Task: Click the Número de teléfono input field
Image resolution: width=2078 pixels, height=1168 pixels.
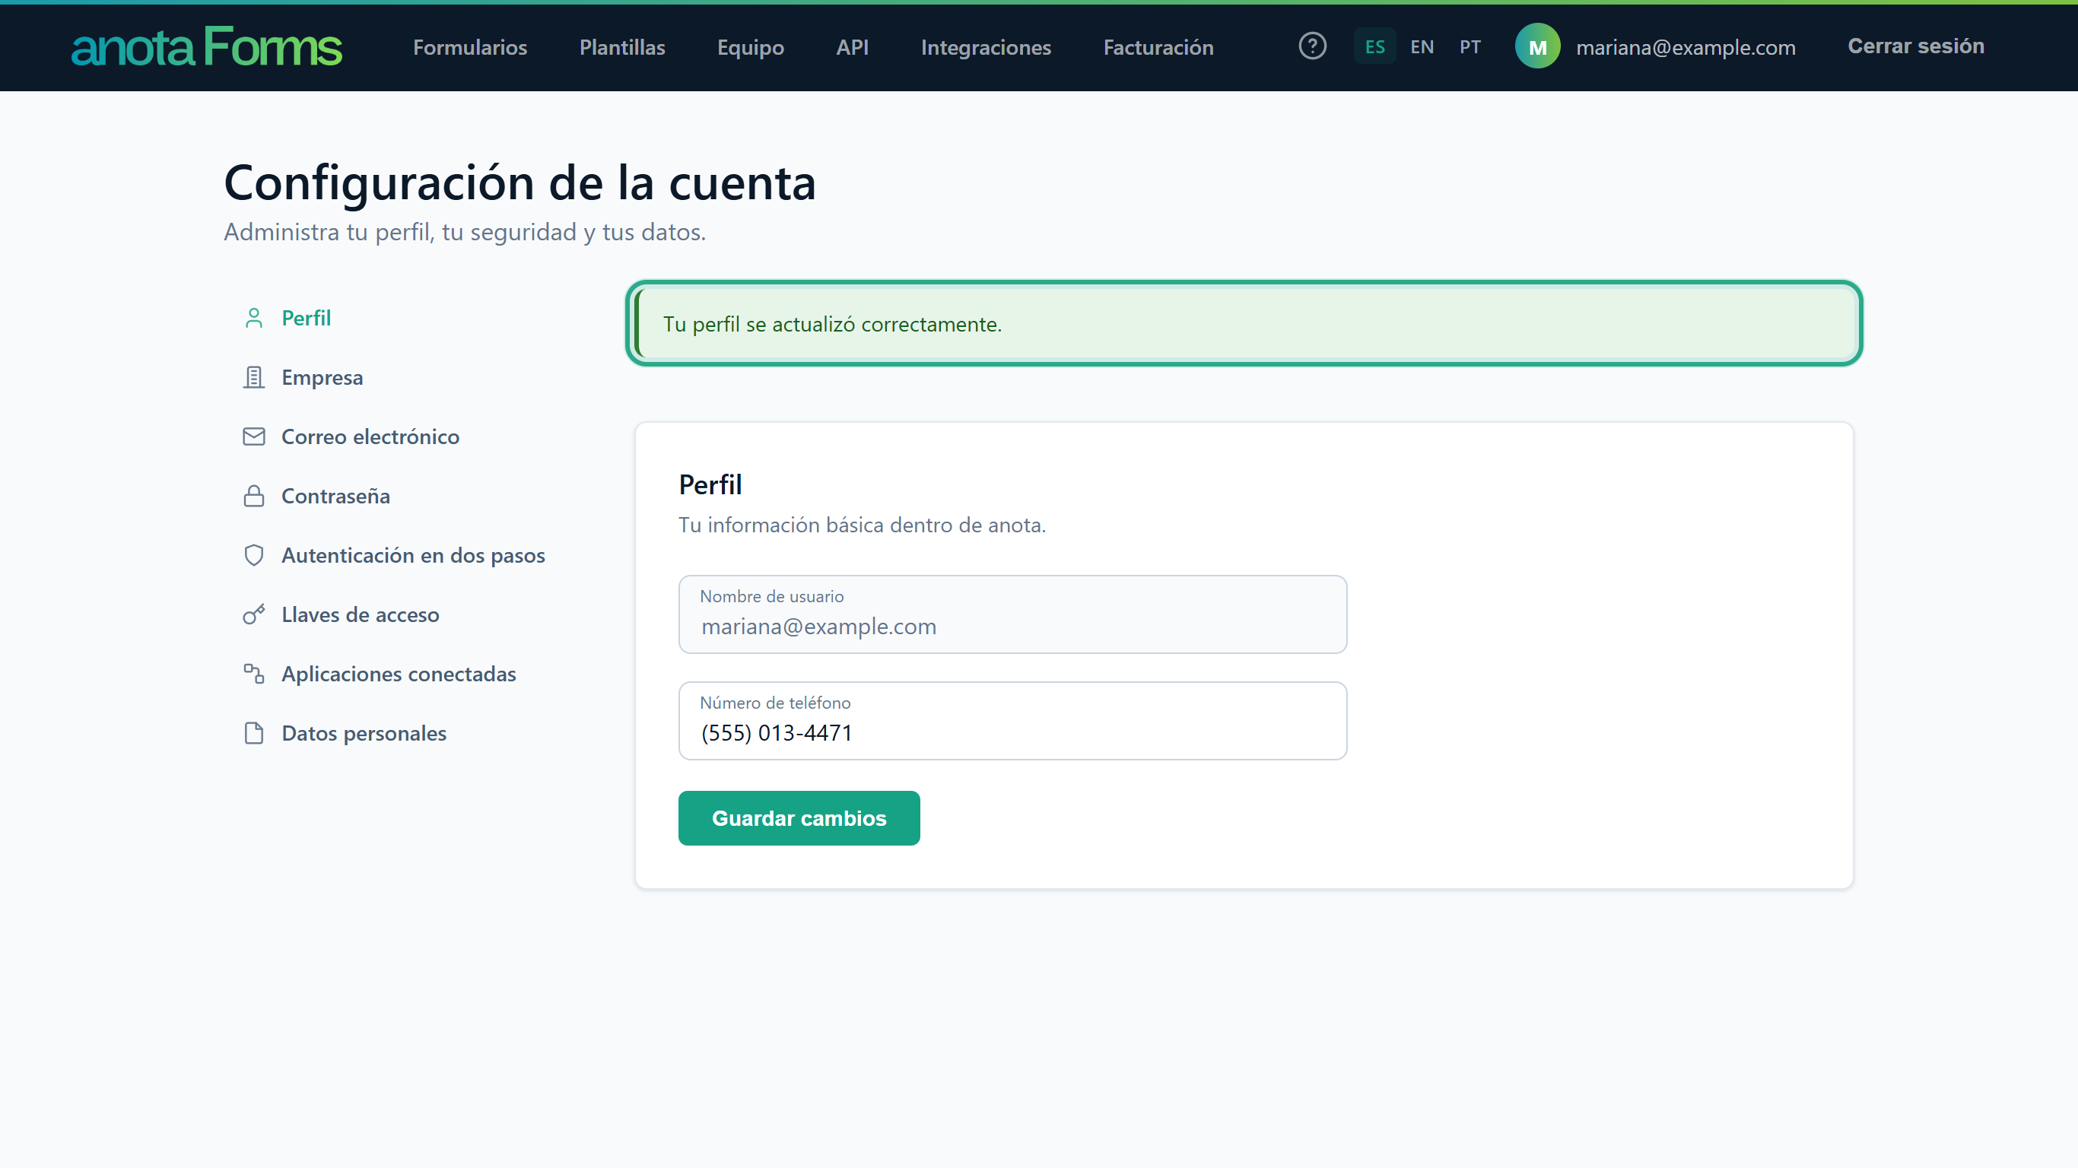Action: pos(1012,721)
